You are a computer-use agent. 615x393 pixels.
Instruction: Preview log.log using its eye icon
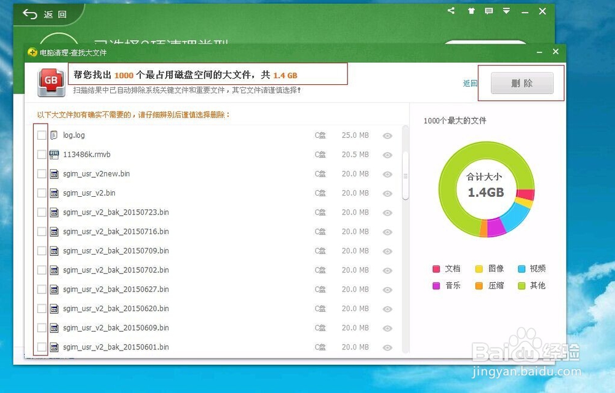(387, 135)
